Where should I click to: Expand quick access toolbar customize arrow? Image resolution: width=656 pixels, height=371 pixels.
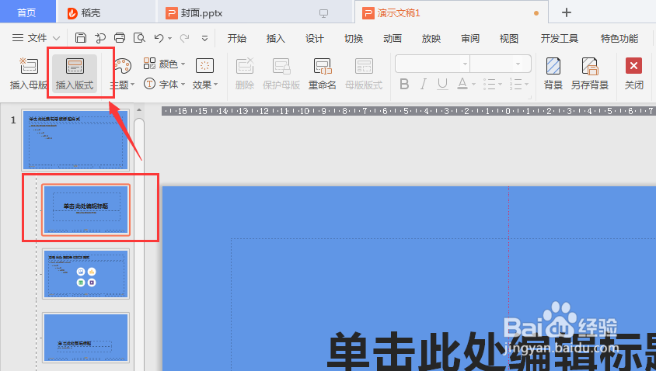coord(204,39)
